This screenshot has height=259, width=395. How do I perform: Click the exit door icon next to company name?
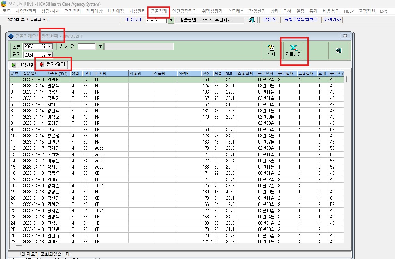click(251, 20)
